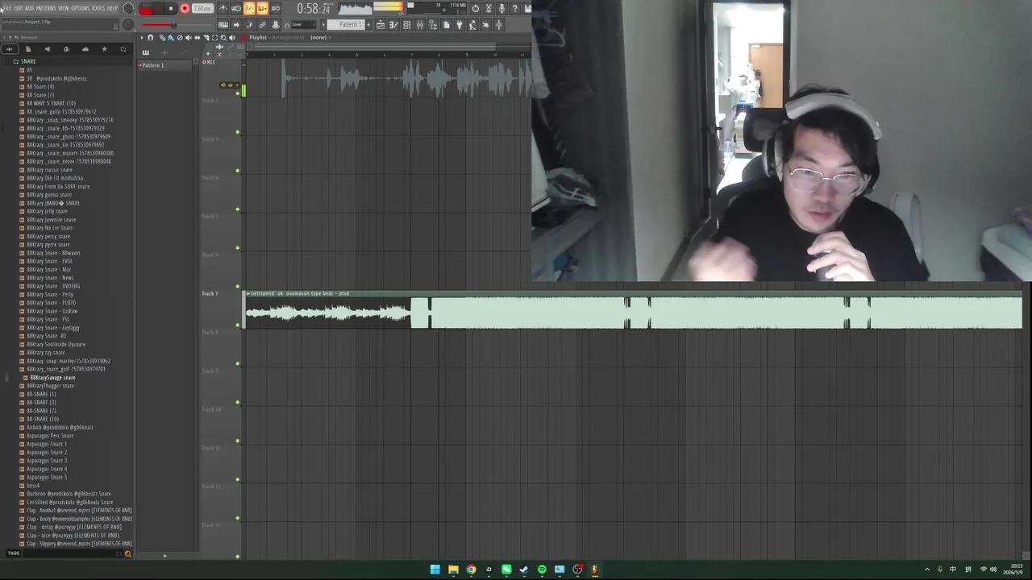Click the browser favorites star icon
Screen dimensions: 1032x580
tap(104, 49)
